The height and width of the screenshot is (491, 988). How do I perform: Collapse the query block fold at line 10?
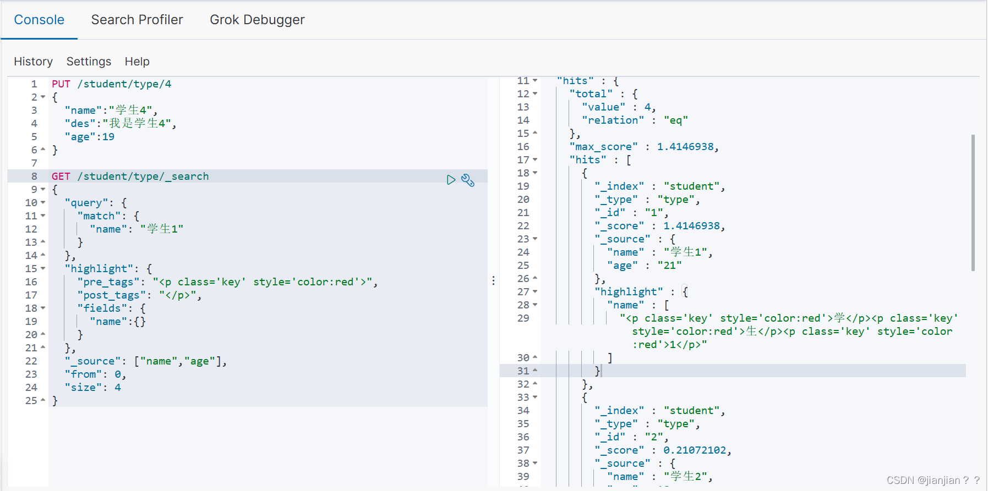(43, 203)
